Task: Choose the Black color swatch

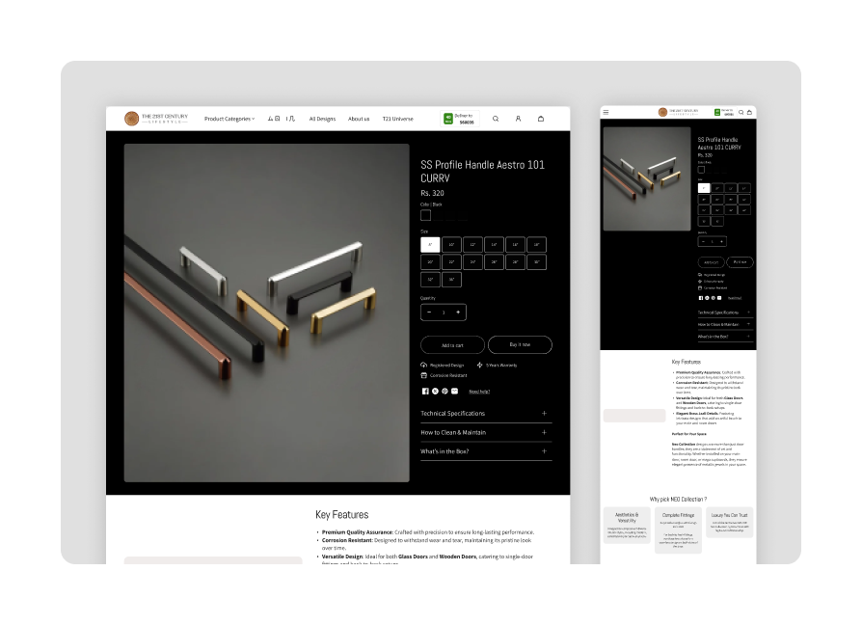Action: 425,215
